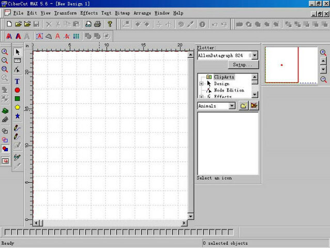
Task: Click the first Open folder icon
Action: pyautogui.click(x=18, y=24)
